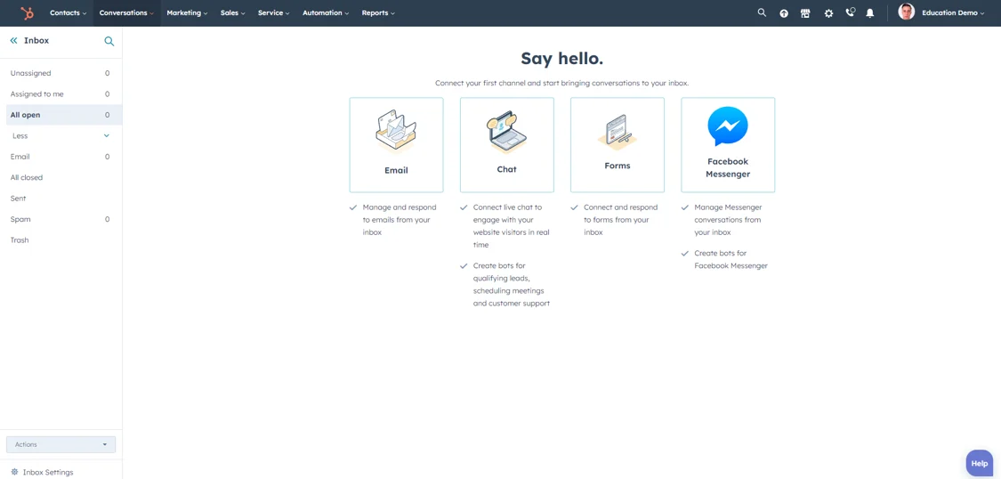Select the Unassigned view
This screenshot has width=1001, height=479.
click(61, 73)
